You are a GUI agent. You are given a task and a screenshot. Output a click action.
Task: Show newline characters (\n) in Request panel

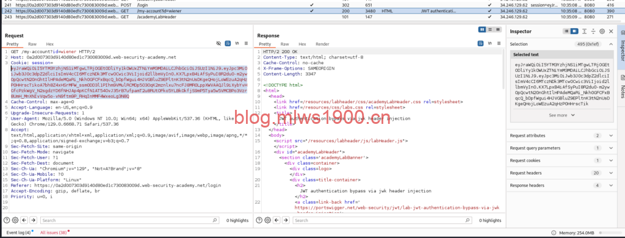(237, 43)
